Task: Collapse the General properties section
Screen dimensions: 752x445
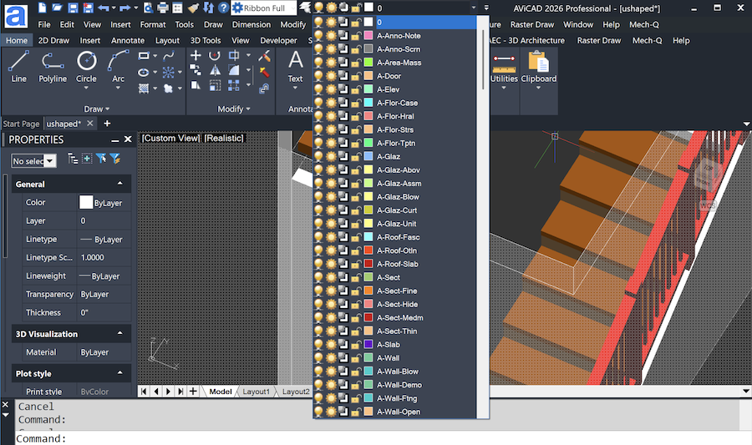Action: point(119,184)
